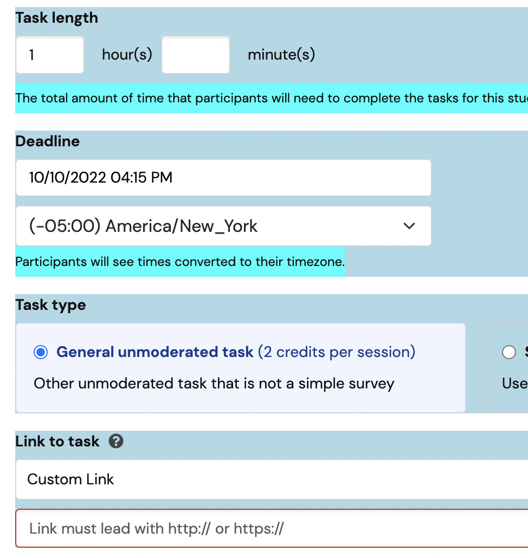Click the Task type section heading
The width and height of the screenshot is (528, 558).
[50, 305]
